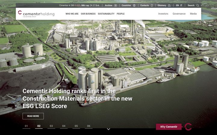Click the Cementir Holding logo
Viewport: 217px width, 135px height.
[x=36, y=14]
